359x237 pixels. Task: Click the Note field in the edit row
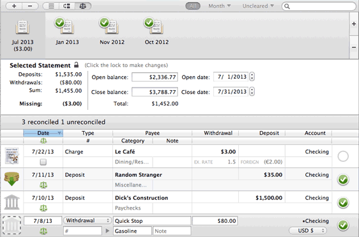(172, 231)
